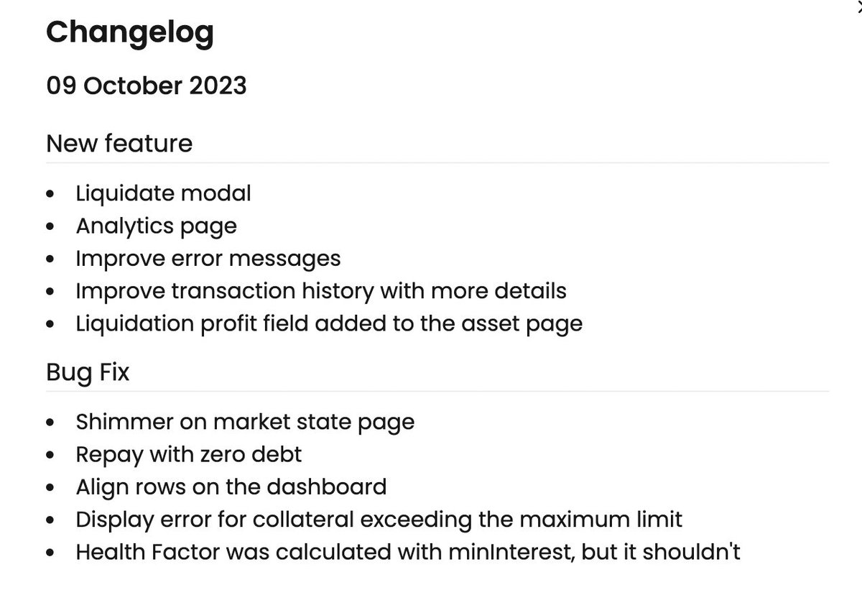Screen dimensions: 862x590
Task: Select the Analytics page entry
Action: [x=157, y=226]
